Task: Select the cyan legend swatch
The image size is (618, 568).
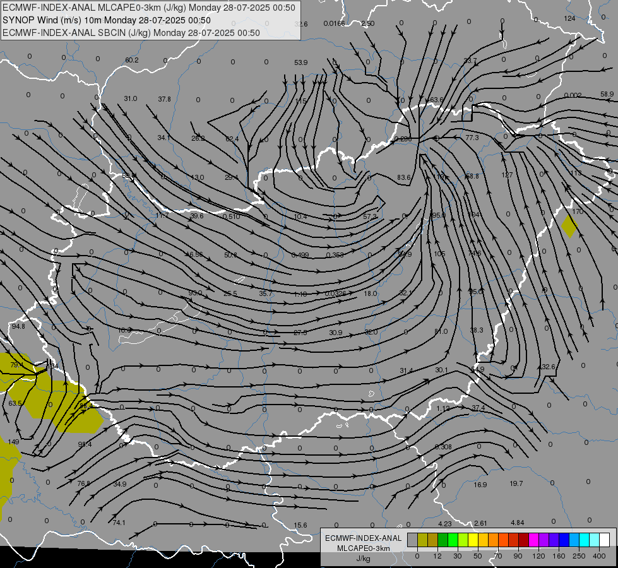Action: 585,540
